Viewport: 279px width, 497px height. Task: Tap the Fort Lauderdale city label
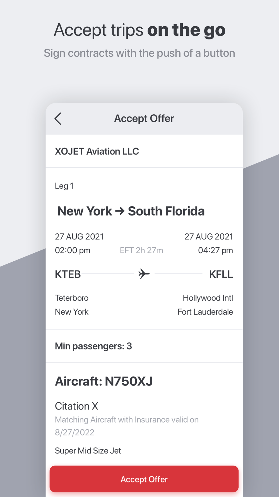click(x=205, y=312)
